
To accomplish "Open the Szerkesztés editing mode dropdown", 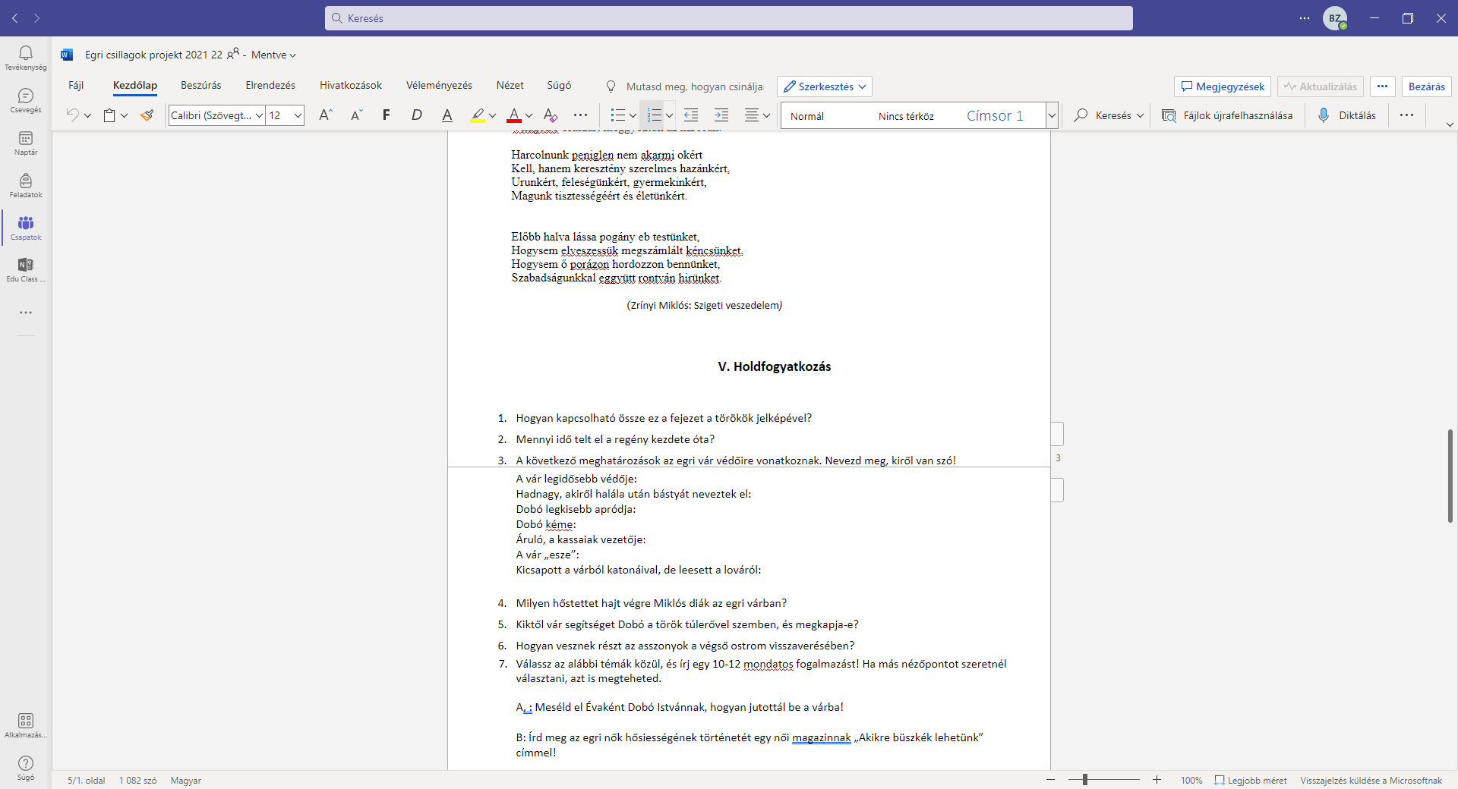I will (825, 86).
